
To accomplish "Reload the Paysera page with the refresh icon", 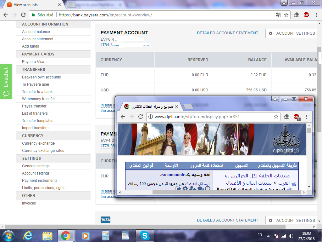I will point(23,15).
